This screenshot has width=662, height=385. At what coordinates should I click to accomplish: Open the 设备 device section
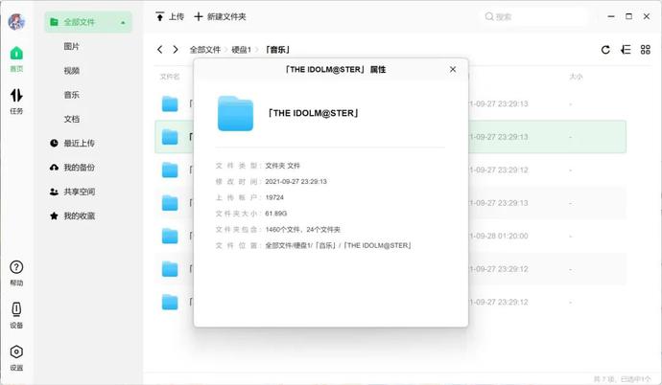16,315
